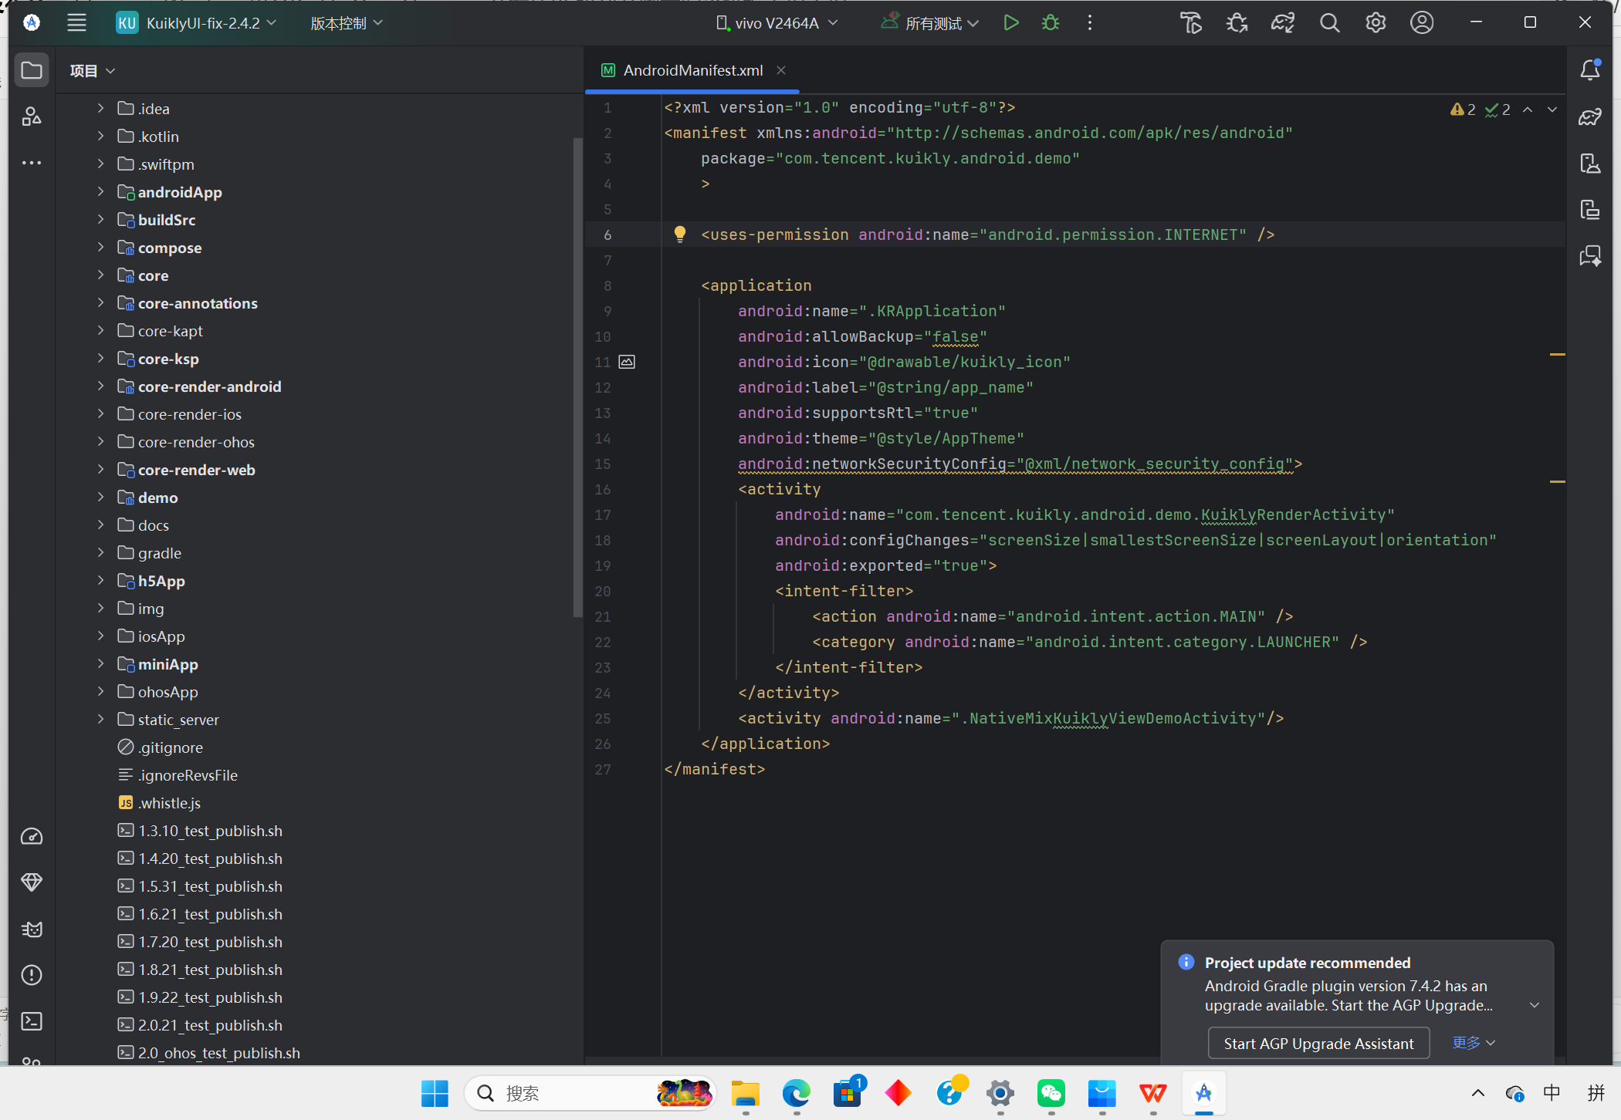Click the light bulb intention icon

click(679, 234)
